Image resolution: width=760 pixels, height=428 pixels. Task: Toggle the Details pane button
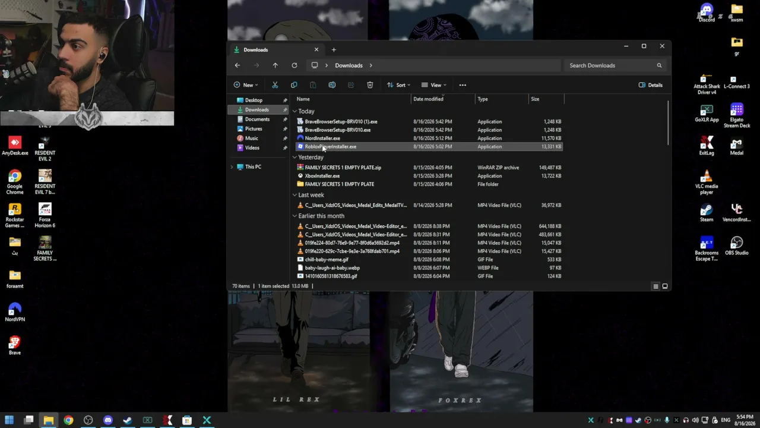coord(651,85)
